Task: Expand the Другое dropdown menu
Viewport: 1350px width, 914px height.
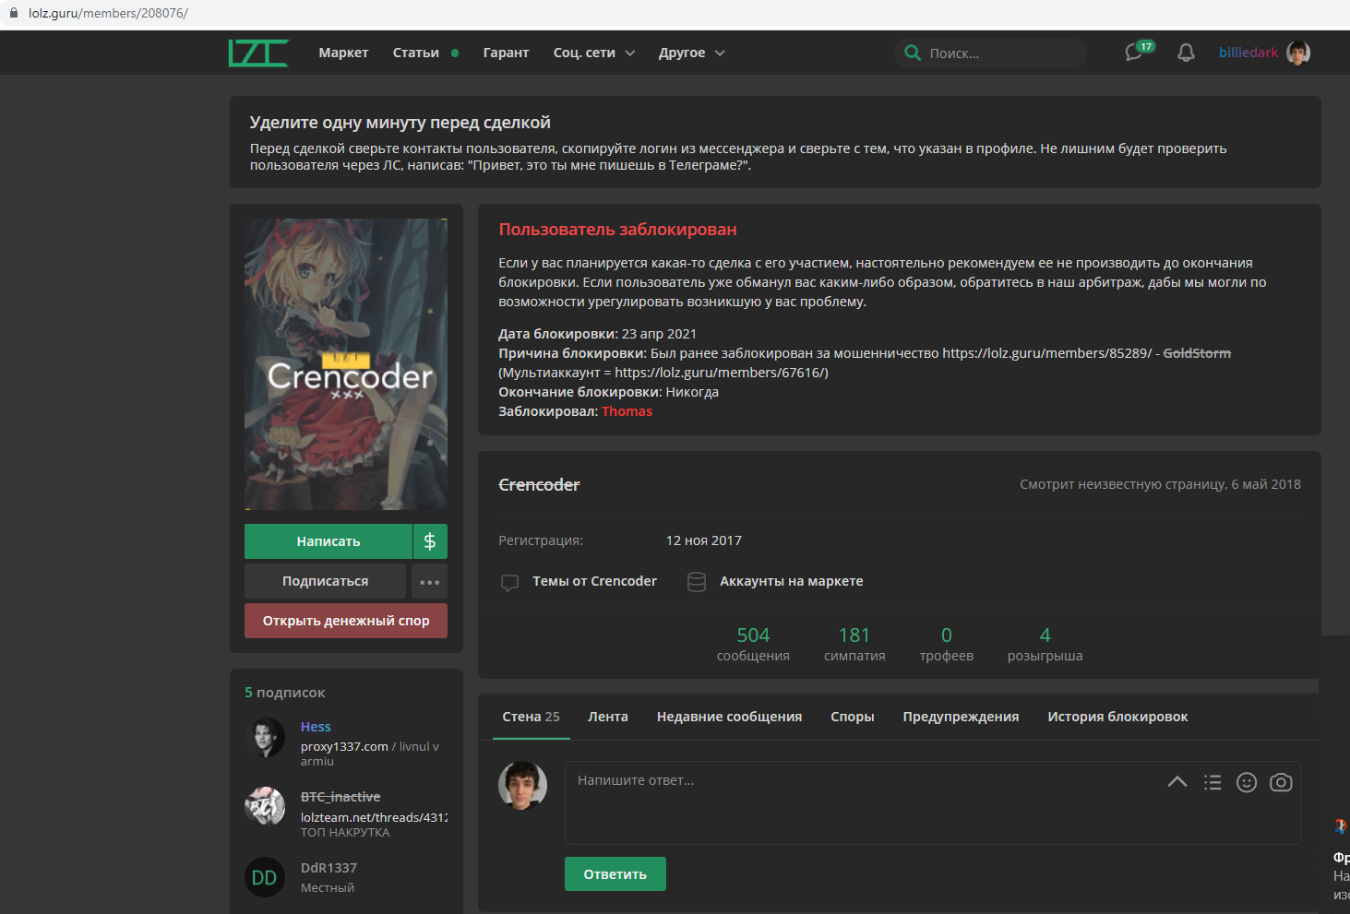Action: (x=692, y=53)
